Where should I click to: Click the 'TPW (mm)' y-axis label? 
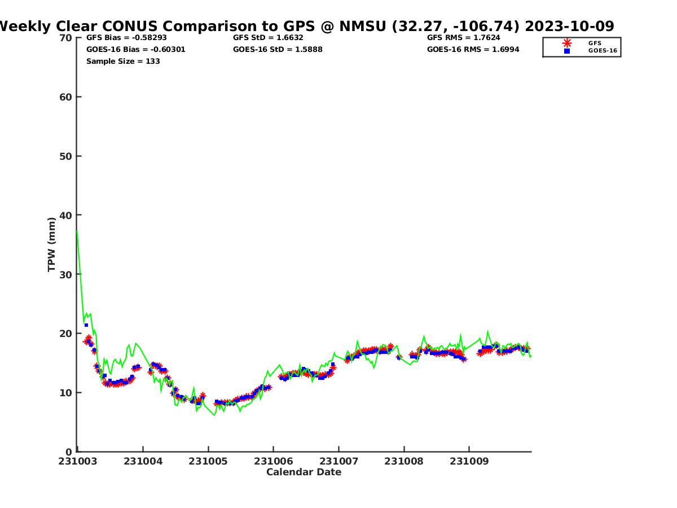pos(52,244)
